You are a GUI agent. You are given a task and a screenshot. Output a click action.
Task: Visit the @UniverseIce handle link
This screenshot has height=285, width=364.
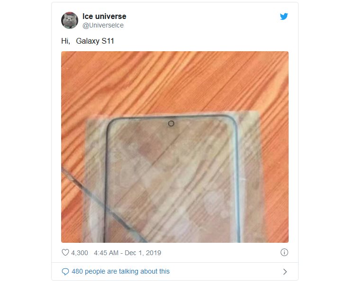click(103, 25)
